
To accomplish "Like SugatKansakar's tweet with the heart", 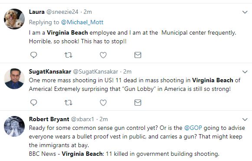I will [103, 103].
